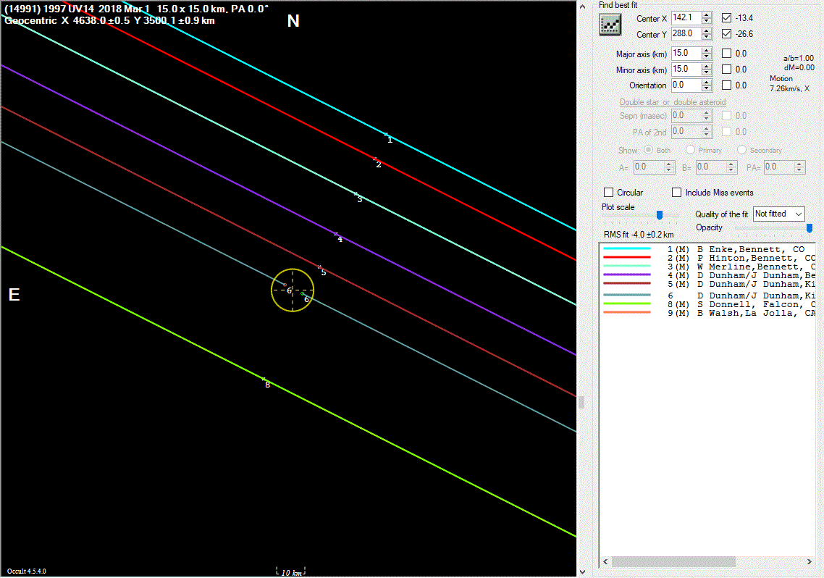Click the Minor axis (km) input field
Viewport: 824px width, 578px height.
[x=685, y=70]
